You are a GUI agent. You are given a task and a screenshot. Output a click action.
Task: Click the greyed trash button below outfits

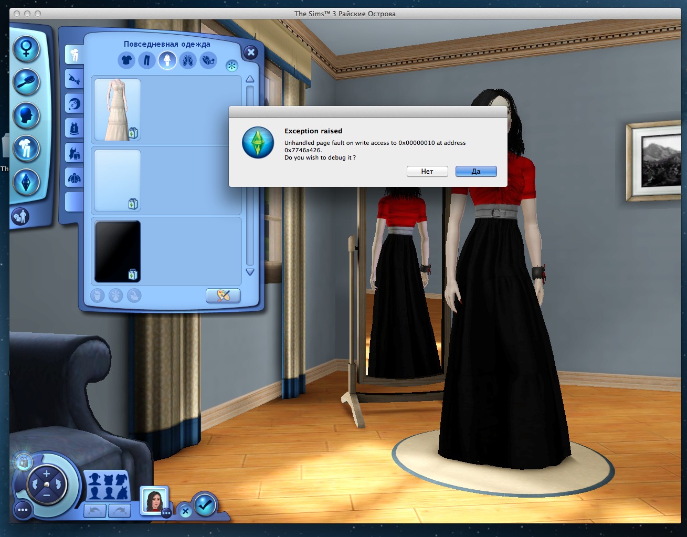point(98,296)
